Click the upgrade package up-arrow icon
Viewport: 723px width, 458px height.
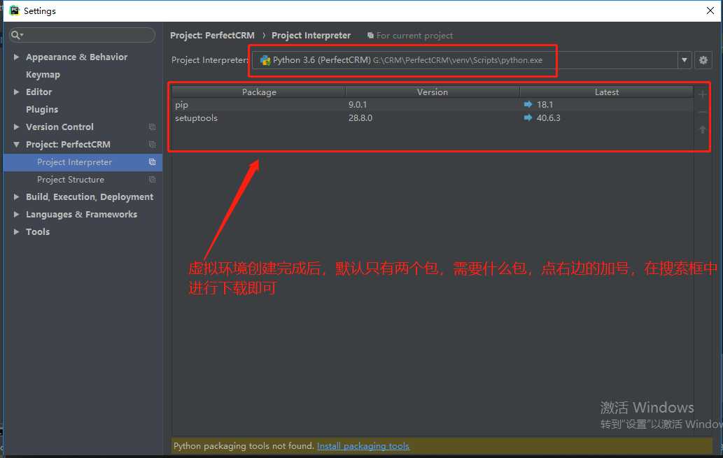coord(702,130)
